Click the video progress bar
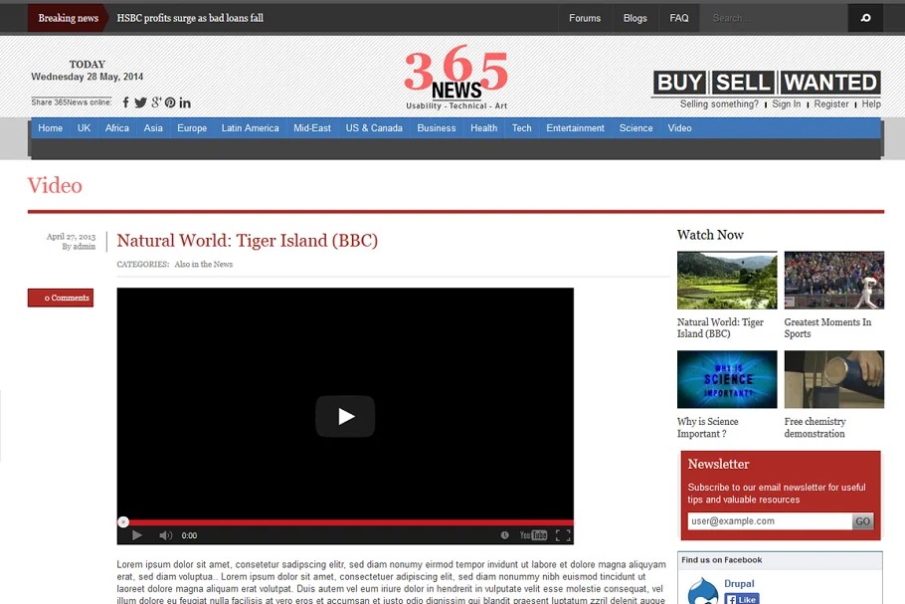The height and width of the screenshot is (604, 905). [x=345, y=521]
